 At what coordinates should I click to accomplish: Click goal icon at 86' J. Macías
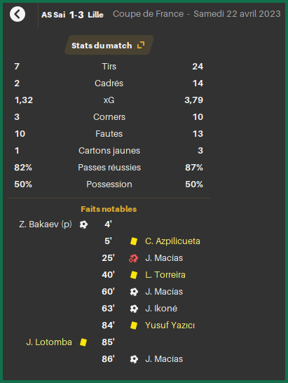click(x=134, y=359)
